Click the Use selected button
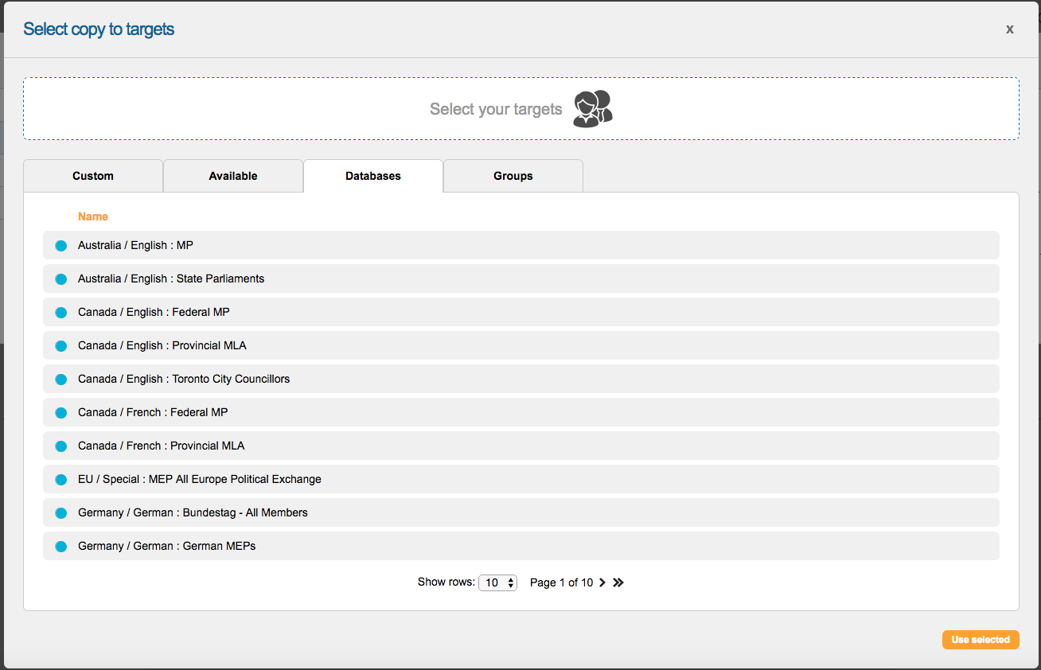Image resolution: width=1041 pixels, height=670 pixels. pos(980,640)
